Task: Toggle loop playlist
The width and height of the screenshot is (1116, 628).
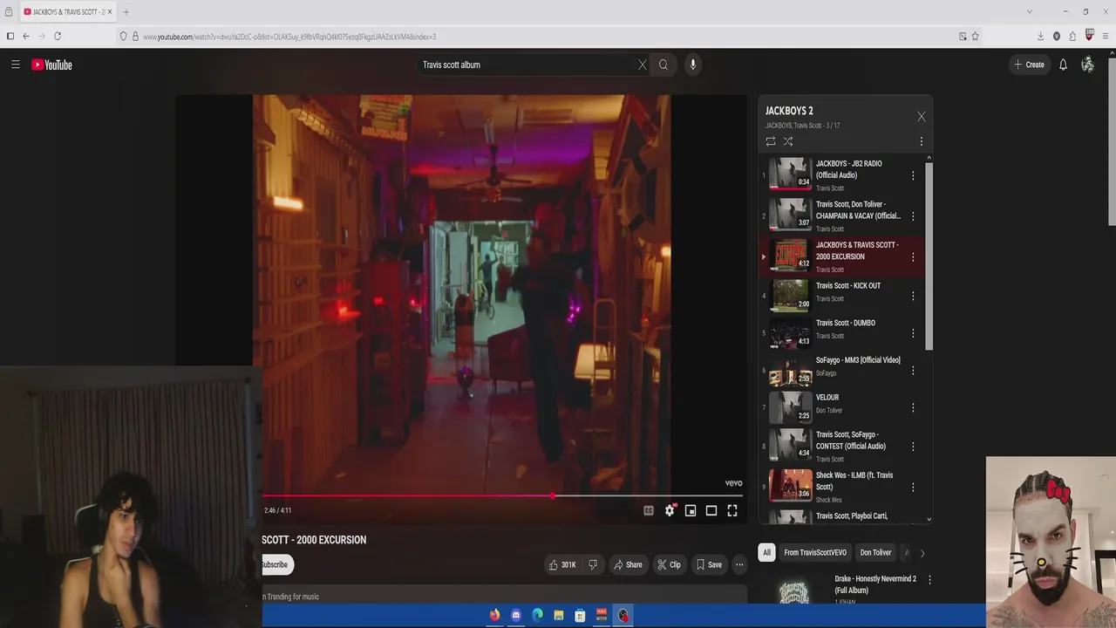Action: pos(771,141)
